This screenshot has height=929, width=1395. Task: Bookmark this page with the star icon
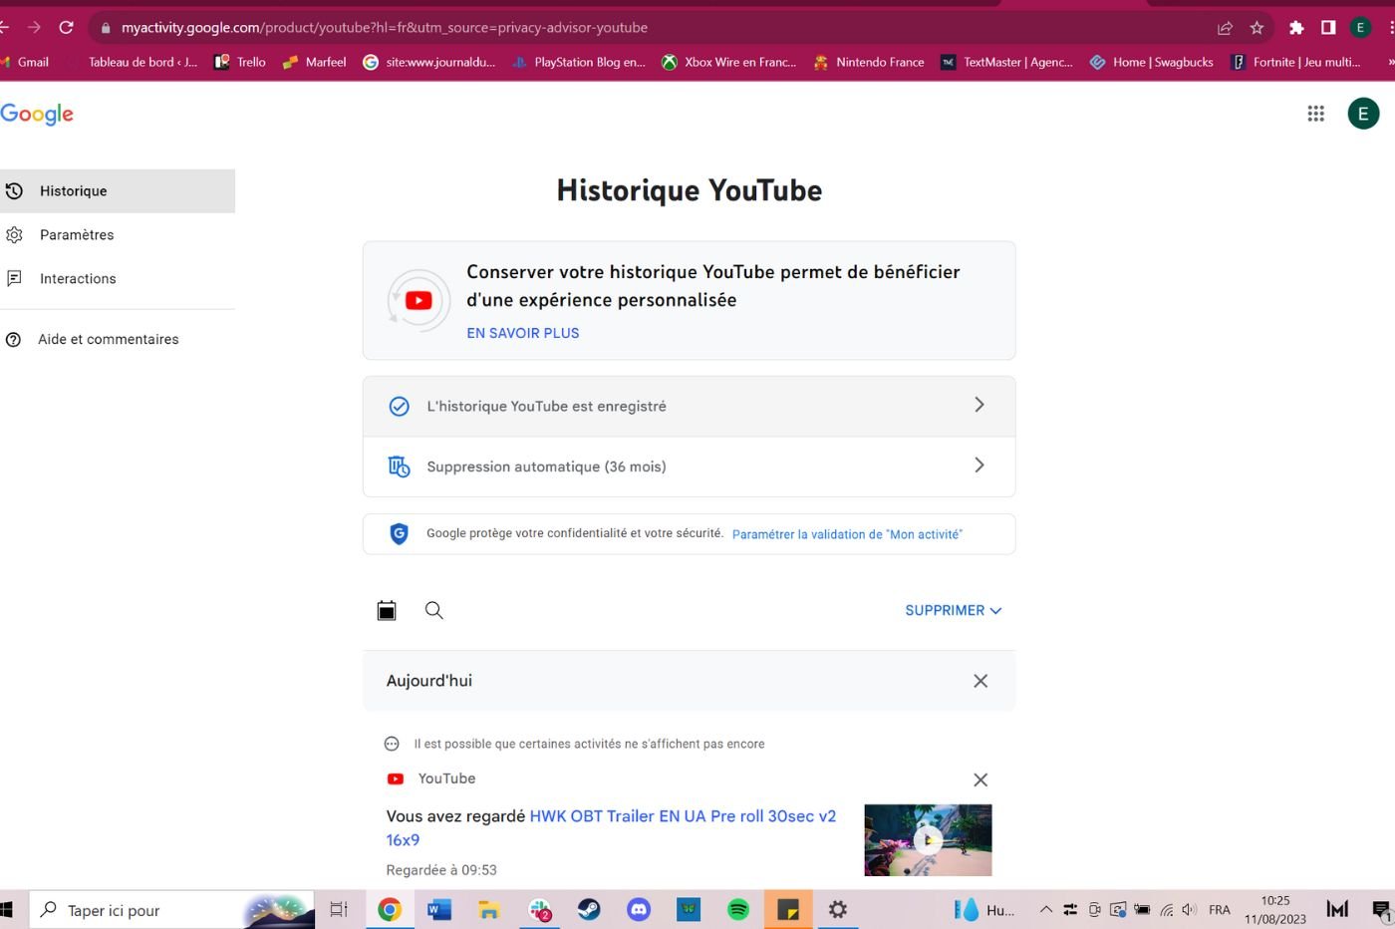(1256, 27)
